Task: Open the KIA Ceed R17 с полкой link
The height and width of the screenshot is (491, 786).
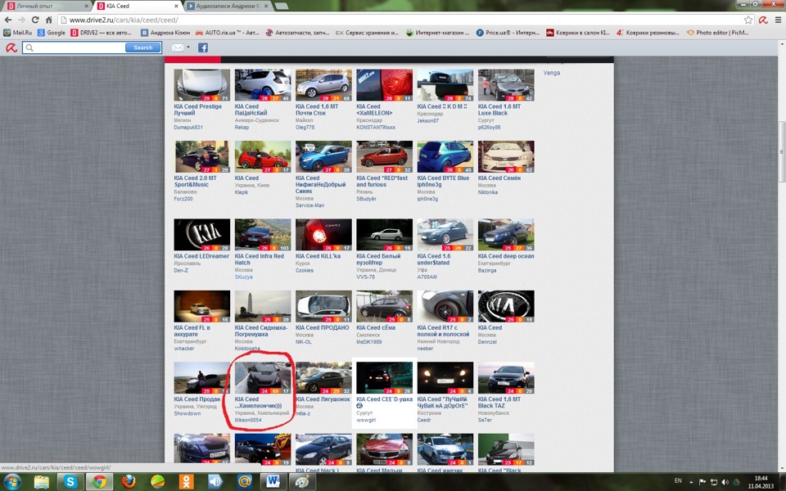Action: [x=443, y=331]
